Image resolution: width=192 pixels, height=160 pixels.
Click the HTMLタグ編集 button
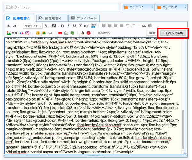[173, 33]
